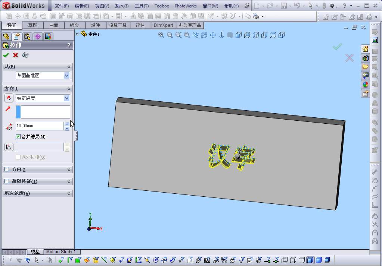Screen dimensions: 382x266
Task: Switch to 钣金 command tab
Action: (x=75, y=25)
